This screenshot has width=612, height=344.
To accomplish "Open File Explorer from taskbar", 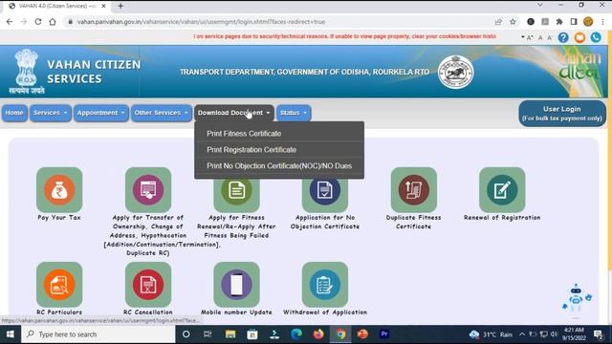I will [230, 334].
